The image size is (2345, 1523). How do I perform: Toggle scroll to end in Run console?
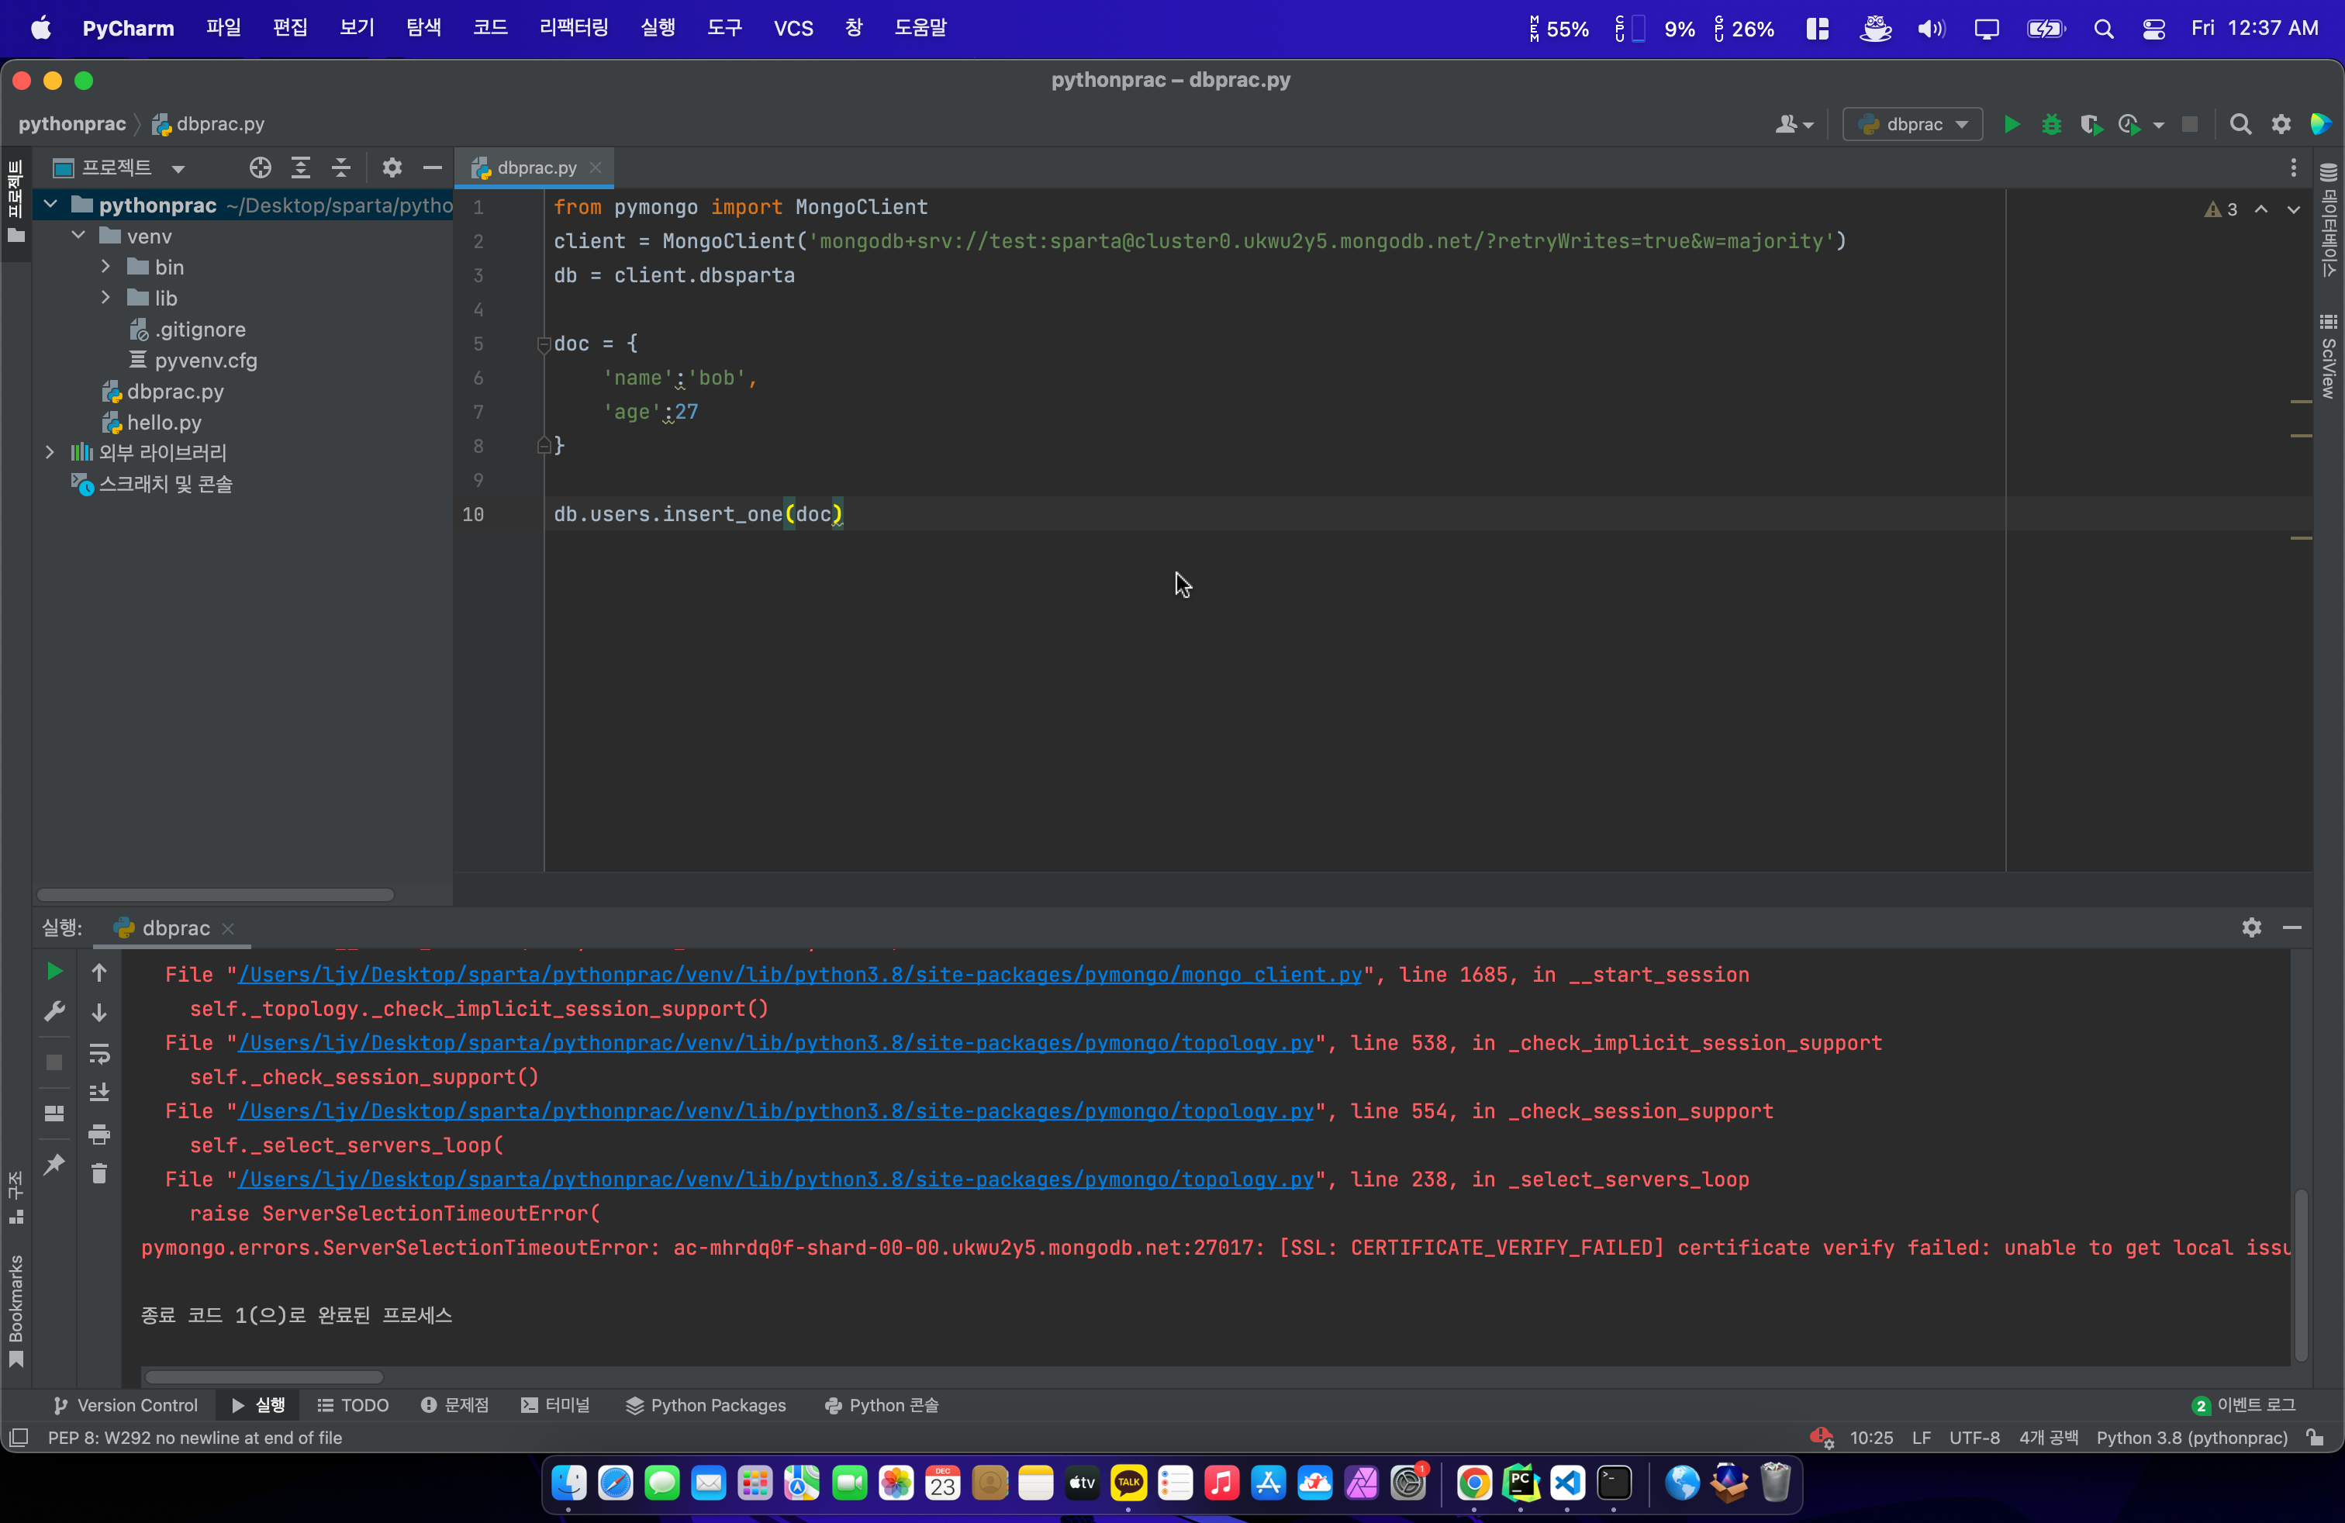[x=98, y=1093]
